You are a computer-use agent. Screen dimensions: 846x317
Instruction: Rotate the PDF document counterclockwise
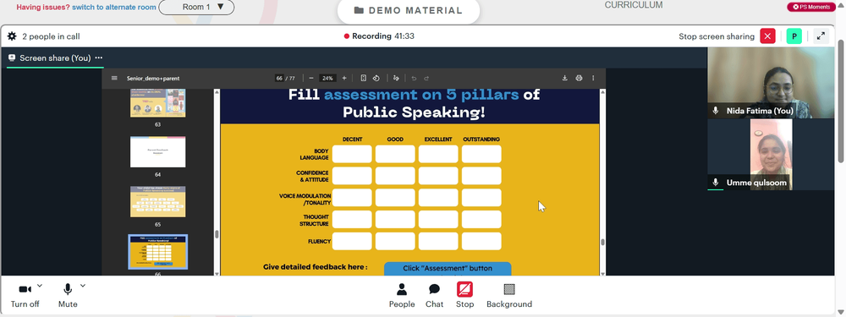coord(376,78)
